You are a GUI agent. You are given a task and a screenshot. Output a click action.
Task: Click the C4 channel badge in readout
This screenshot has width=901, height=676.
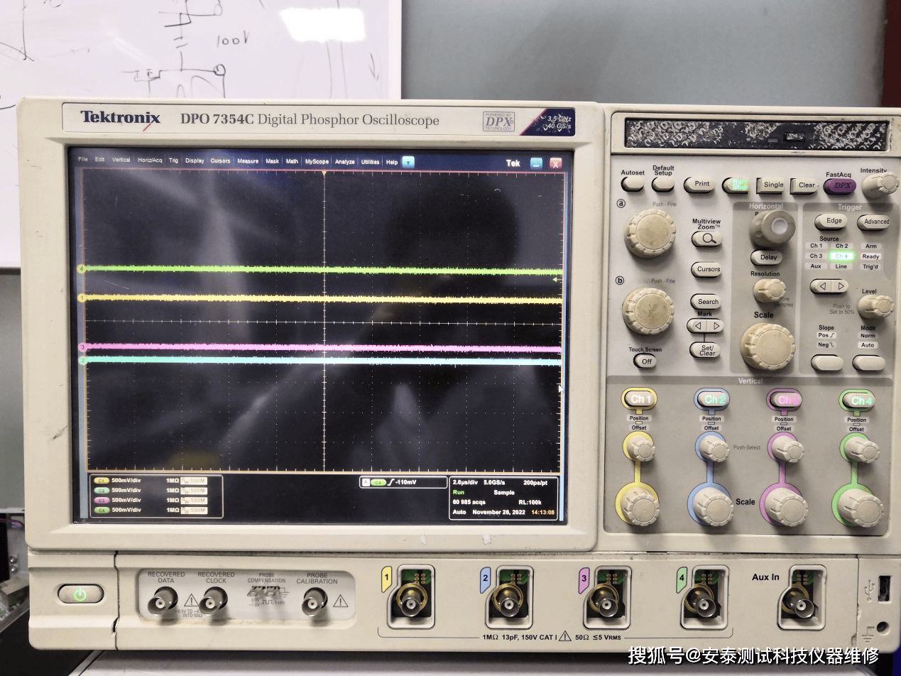[x=102, y=510]
